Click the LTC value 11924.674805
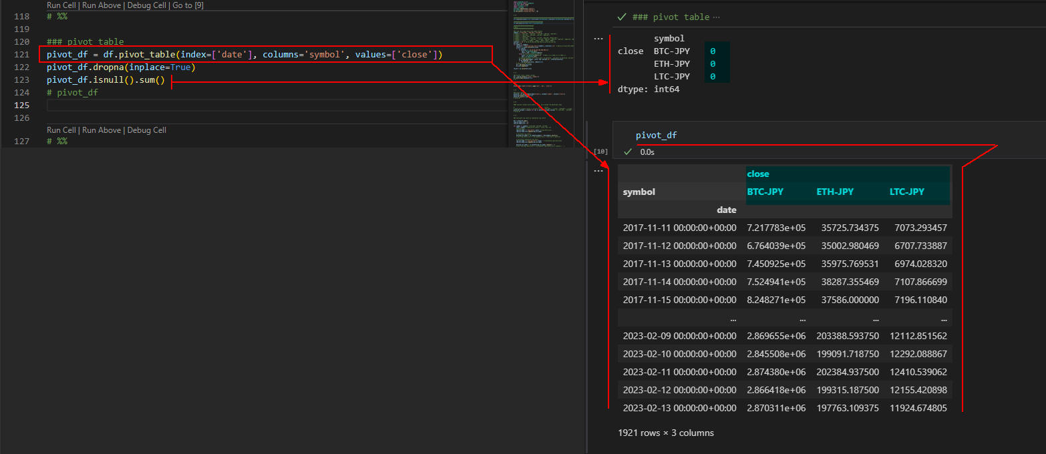The height and width of the screenshot is (454, 1046). pos(918,408)
